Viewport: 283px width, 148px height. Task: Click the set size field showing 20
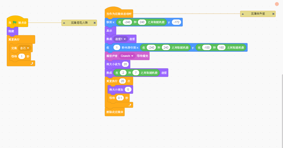[126, 64]
